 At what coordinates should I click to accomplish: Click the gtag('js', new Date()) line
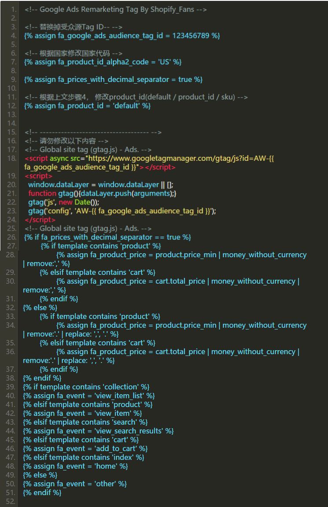[x=64, y=202]
